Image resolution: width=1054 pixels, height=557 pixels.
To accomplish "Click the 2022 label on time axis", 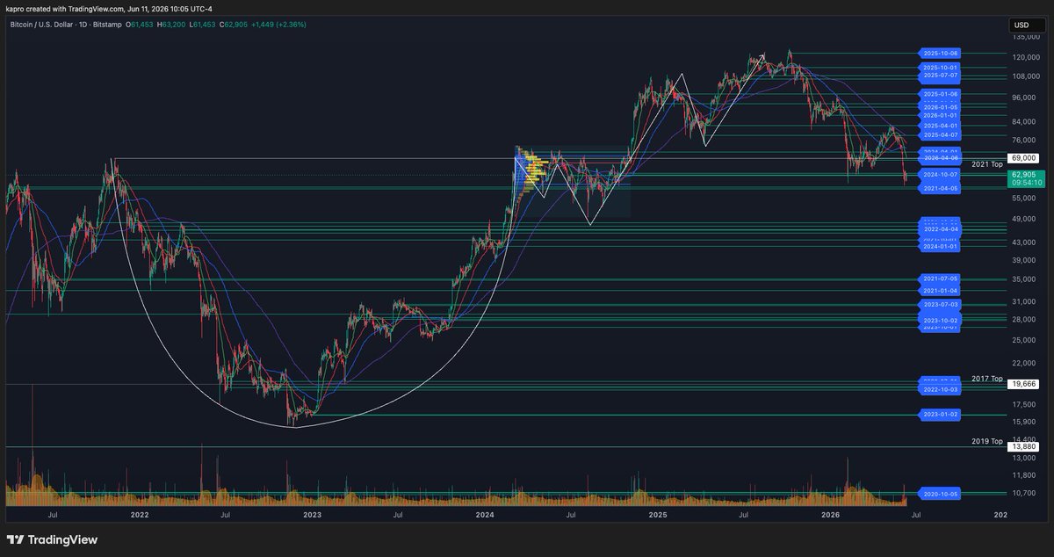I will (x=140, y=514).
